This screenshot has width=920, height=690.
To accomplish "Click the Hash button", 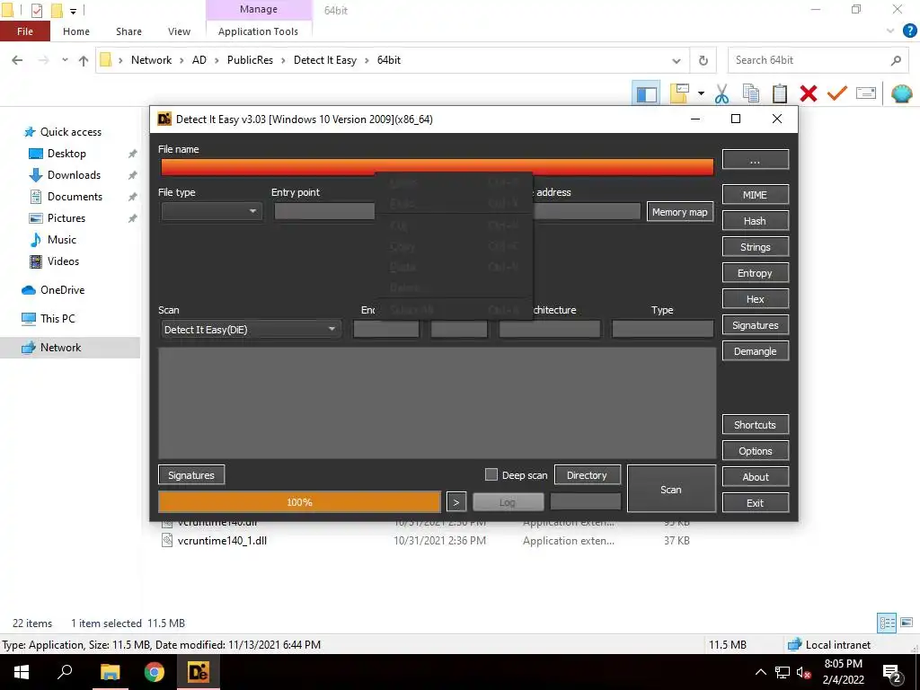I will [755, 221].
